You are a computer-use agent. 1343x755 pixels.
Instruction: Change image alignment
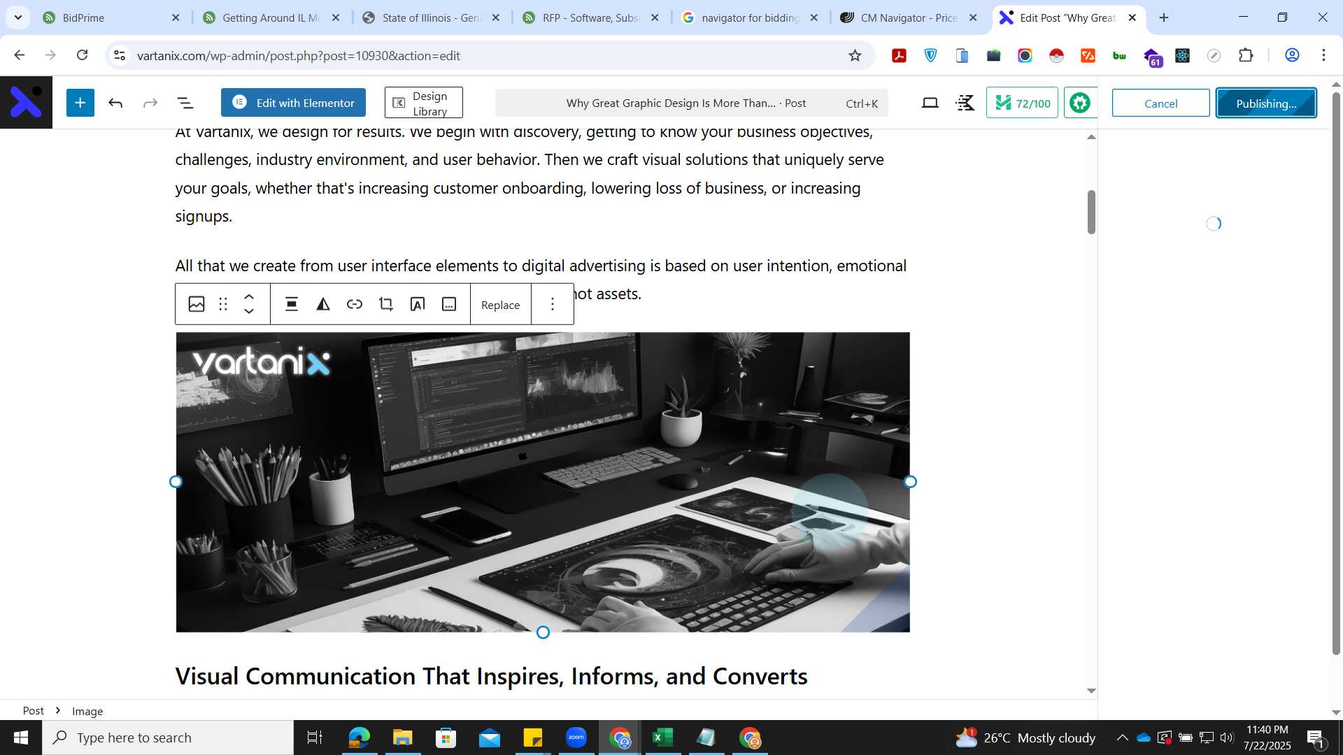pos(292,304)
